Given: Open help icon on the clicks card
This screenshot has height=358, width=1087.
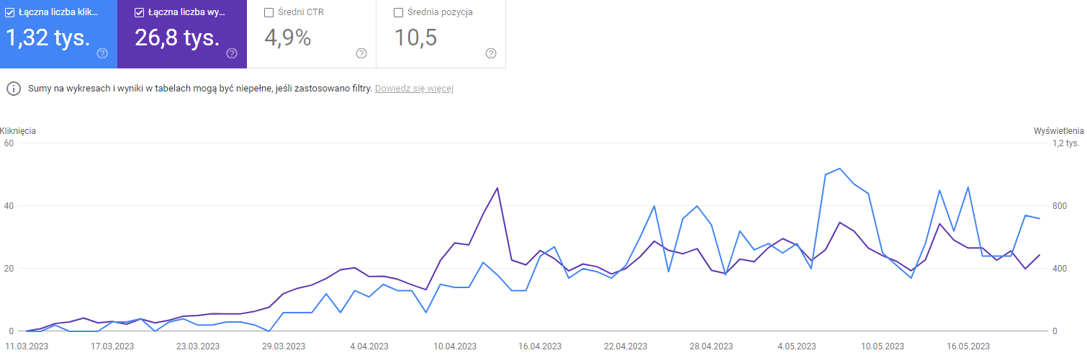Looking at the screenshot, I should pyautogui.click(x=102, y=53).
